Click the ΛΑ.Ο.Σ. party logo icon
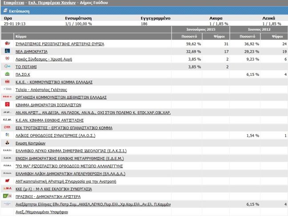288x224 pixels. tap(7, 135)
